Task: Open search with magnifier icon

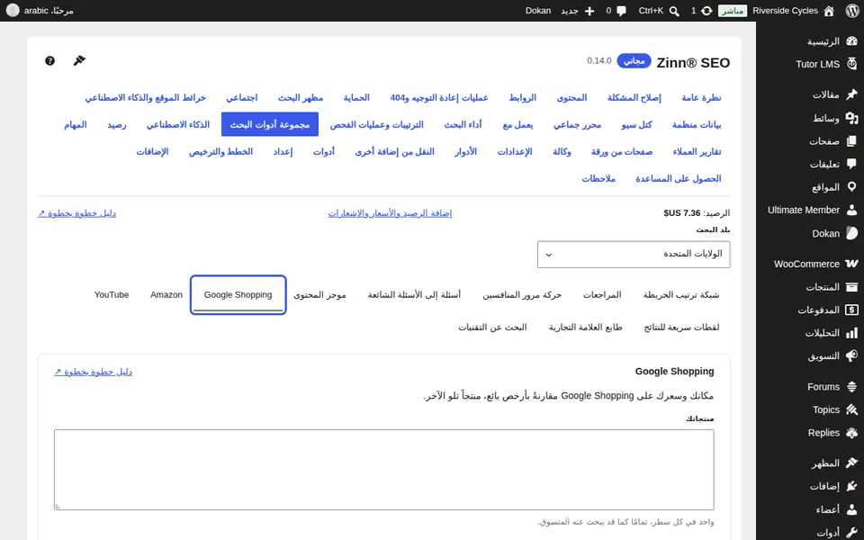Action: [674, 11]
